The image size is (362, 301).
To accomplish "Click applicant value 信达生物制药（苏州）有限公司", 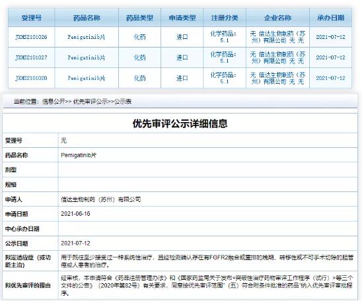I will [101, 199].
